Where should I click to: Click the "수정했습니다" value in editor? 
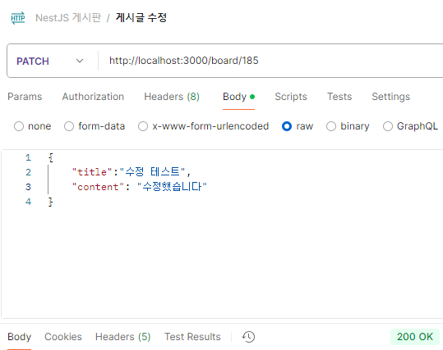tap(172, 187)
